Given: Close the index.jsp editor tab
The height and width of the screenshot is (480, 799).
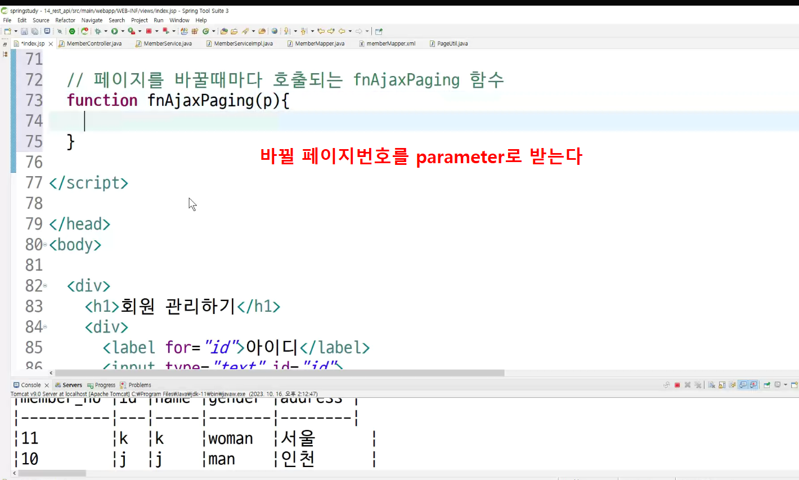Looking at the screenshot, I should (x=51, y=43).
